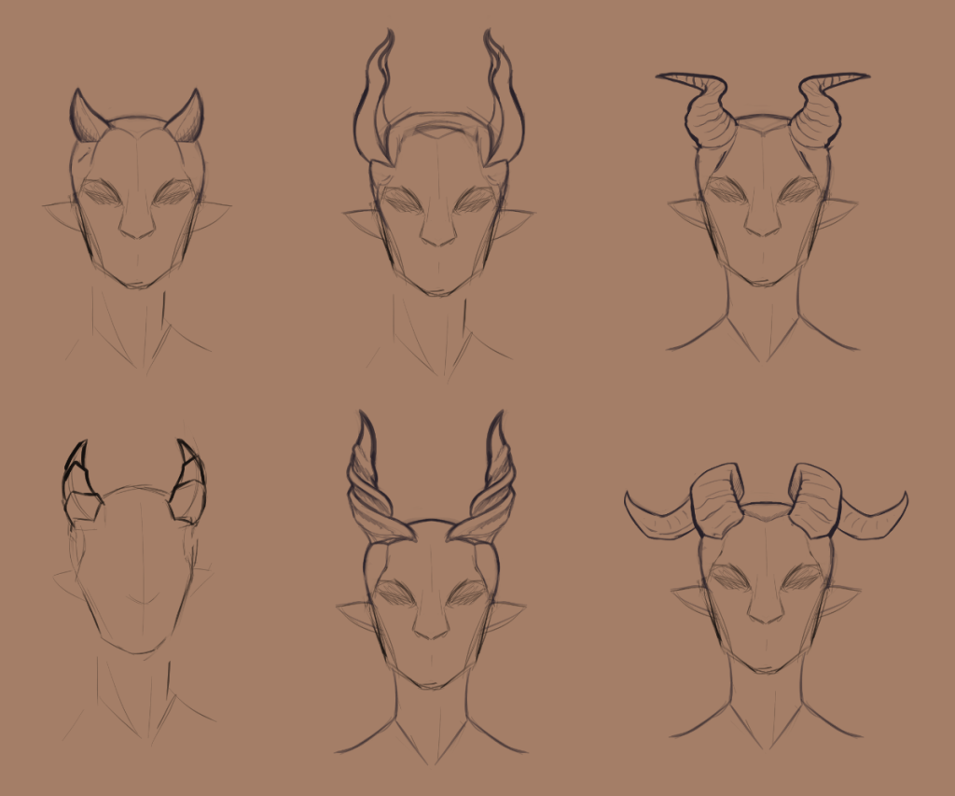Click the top-right head's ridged curled right horn

coord(818,112)
